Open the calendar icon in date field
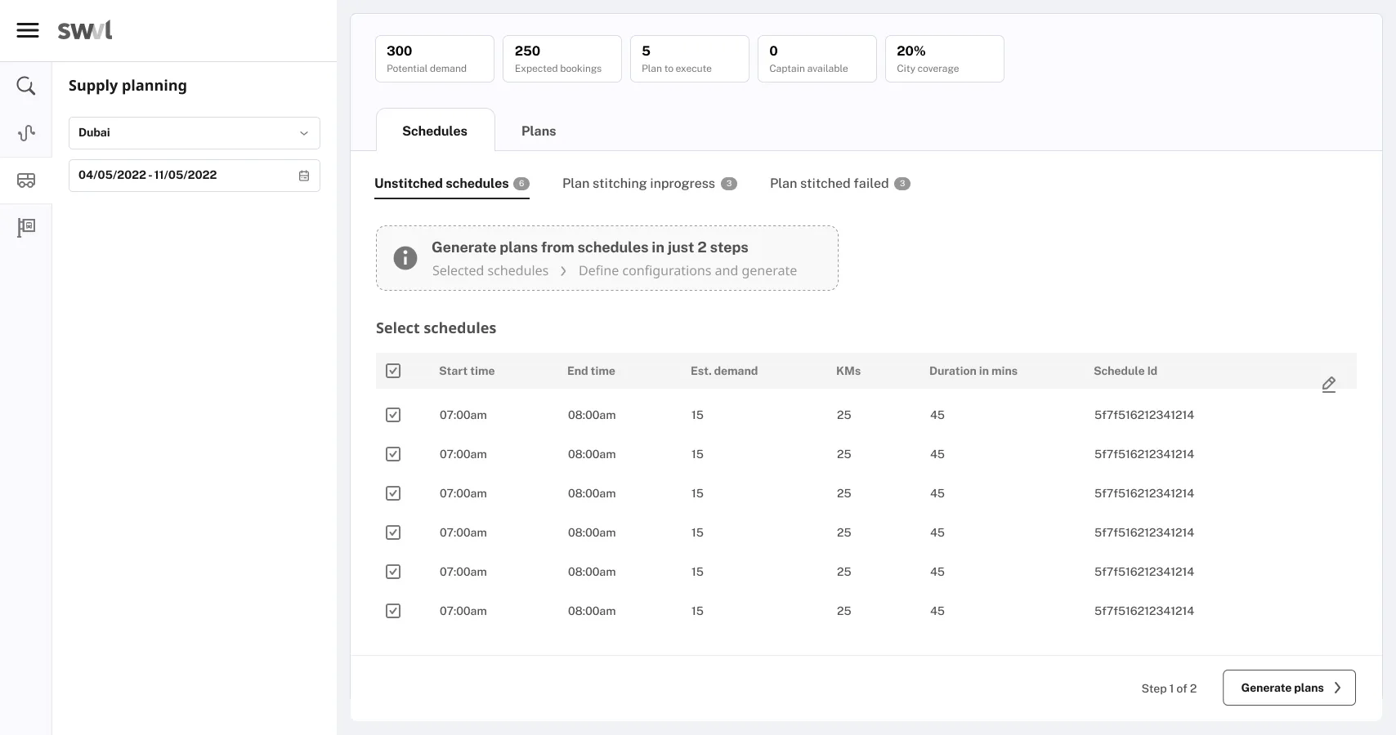1396x735 pixels. [x=304, y=176]
